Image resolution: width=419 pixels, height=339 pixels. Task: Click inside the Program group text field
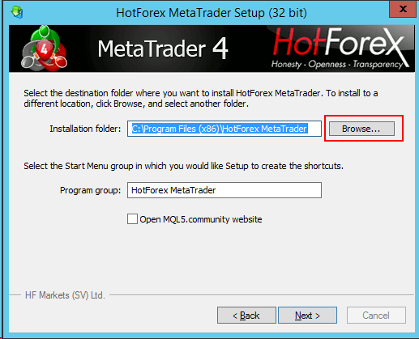tap(224, 190)
